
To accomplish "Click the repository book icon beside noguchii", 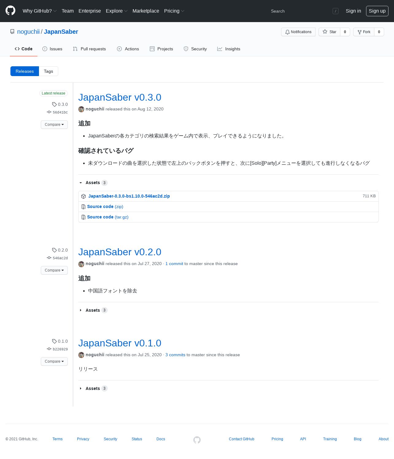I will pyautogui.click(x=12, y=32).
